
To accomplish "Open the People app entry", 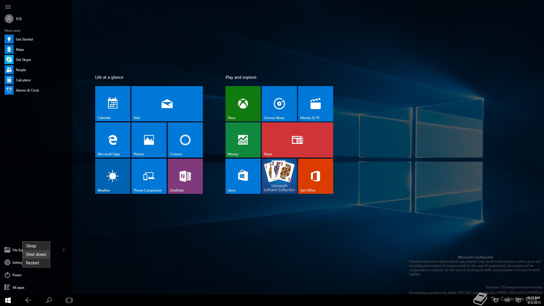I will (36, 70).
